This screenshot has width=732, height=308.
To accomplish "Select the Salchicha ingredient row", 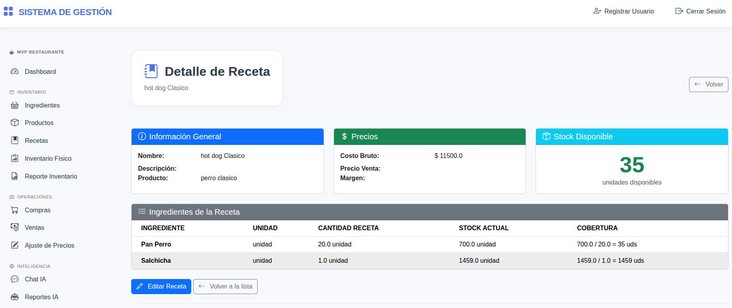I will pos(429,261).
